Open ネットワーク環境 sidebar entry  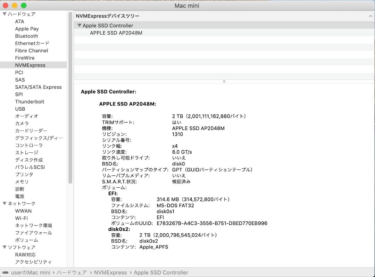point(33,225)
